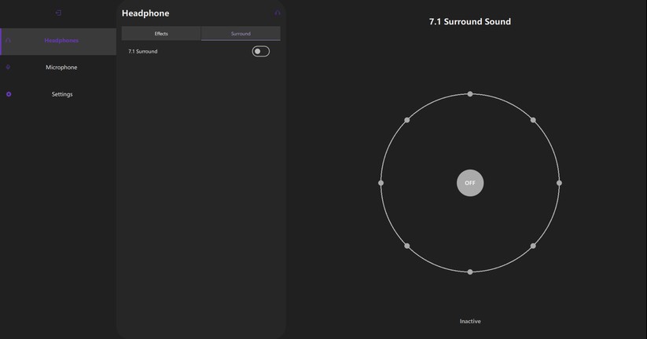Click the headphones icon in the sidebar
647x339 pixels.
click(x=8, y=40)
